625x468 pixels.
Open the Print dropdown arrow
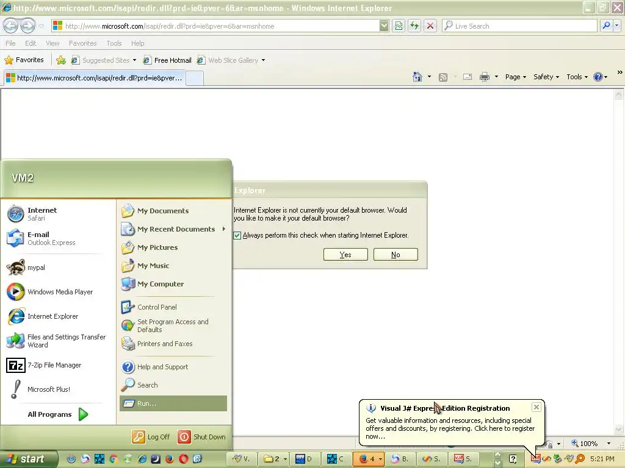[x=496, y=76]
